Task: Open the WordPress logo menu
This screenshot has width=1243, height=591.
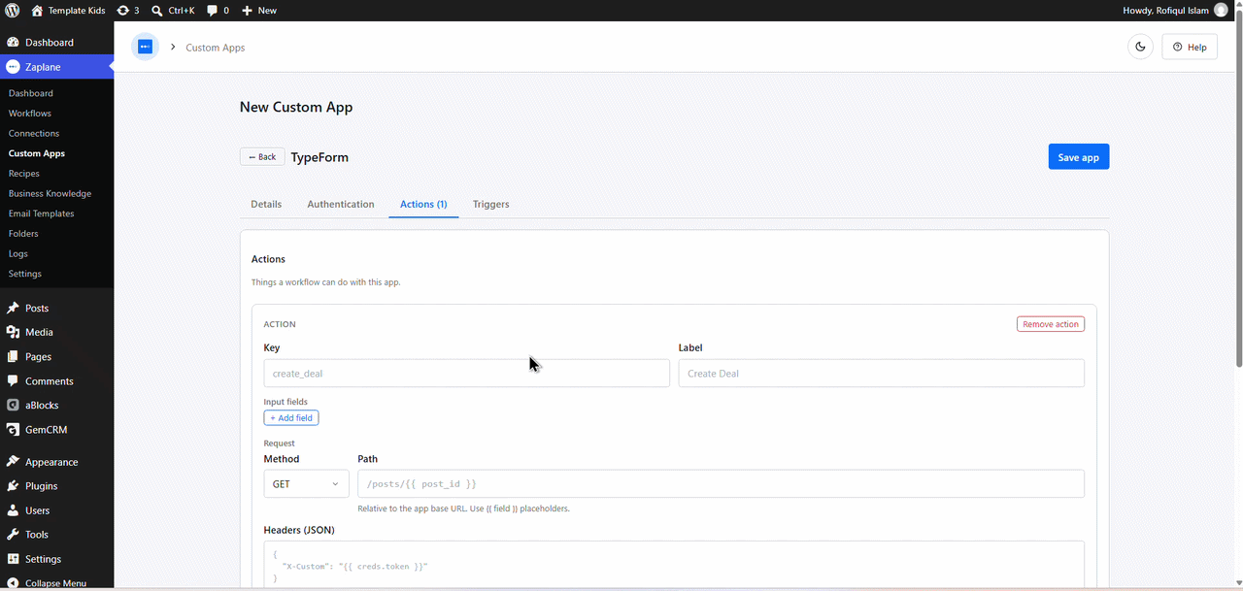Action: [x=13, y=11]
